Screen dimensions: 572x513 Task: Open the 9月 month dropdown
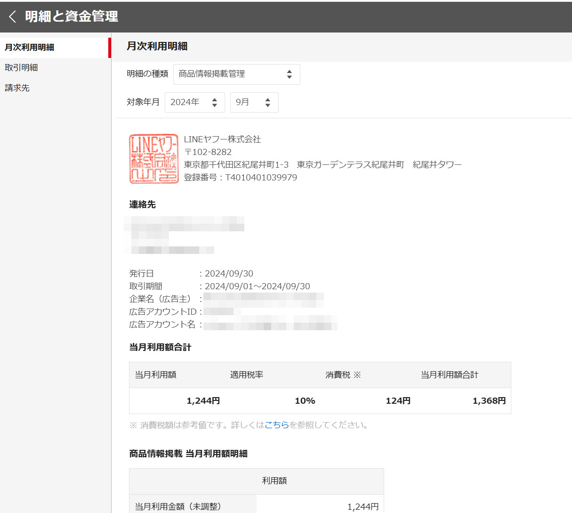pyautogui.click(x=254, y=102)
